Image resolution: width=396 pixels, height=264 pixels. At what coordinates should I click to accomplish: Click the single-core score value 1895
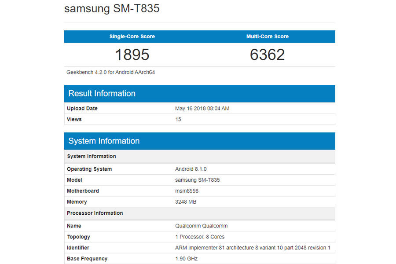tap(133, 55)
